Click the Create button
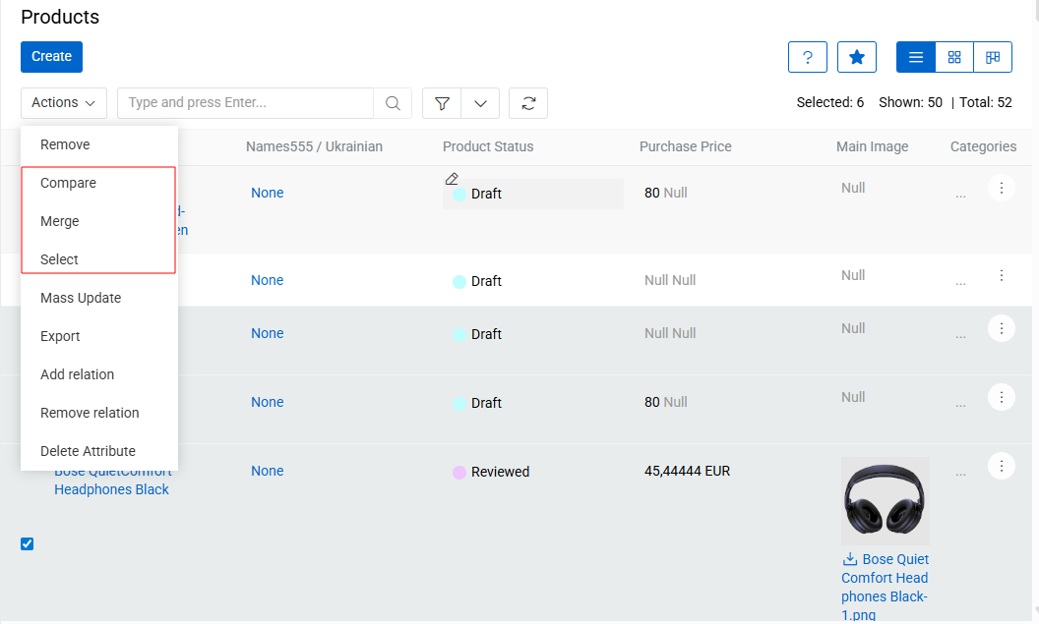Viewport: 1039px width, 624px height. [x=51, y=57]
